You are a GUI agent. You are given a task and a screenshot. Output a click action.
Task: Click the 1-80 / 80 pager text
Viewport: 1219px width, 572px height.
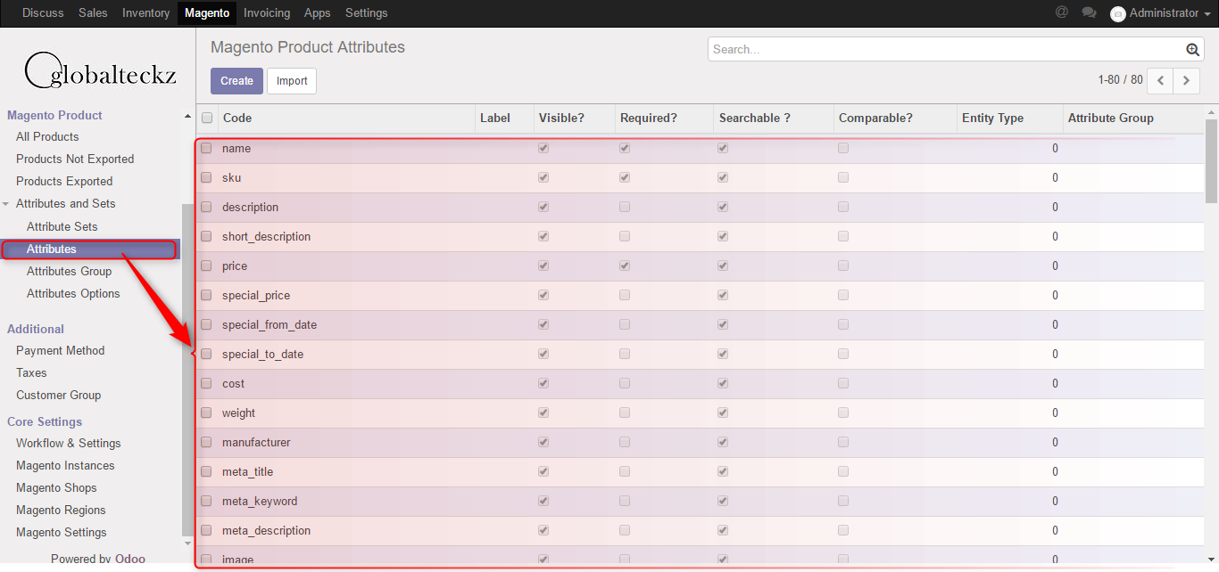coord(1120,80)
